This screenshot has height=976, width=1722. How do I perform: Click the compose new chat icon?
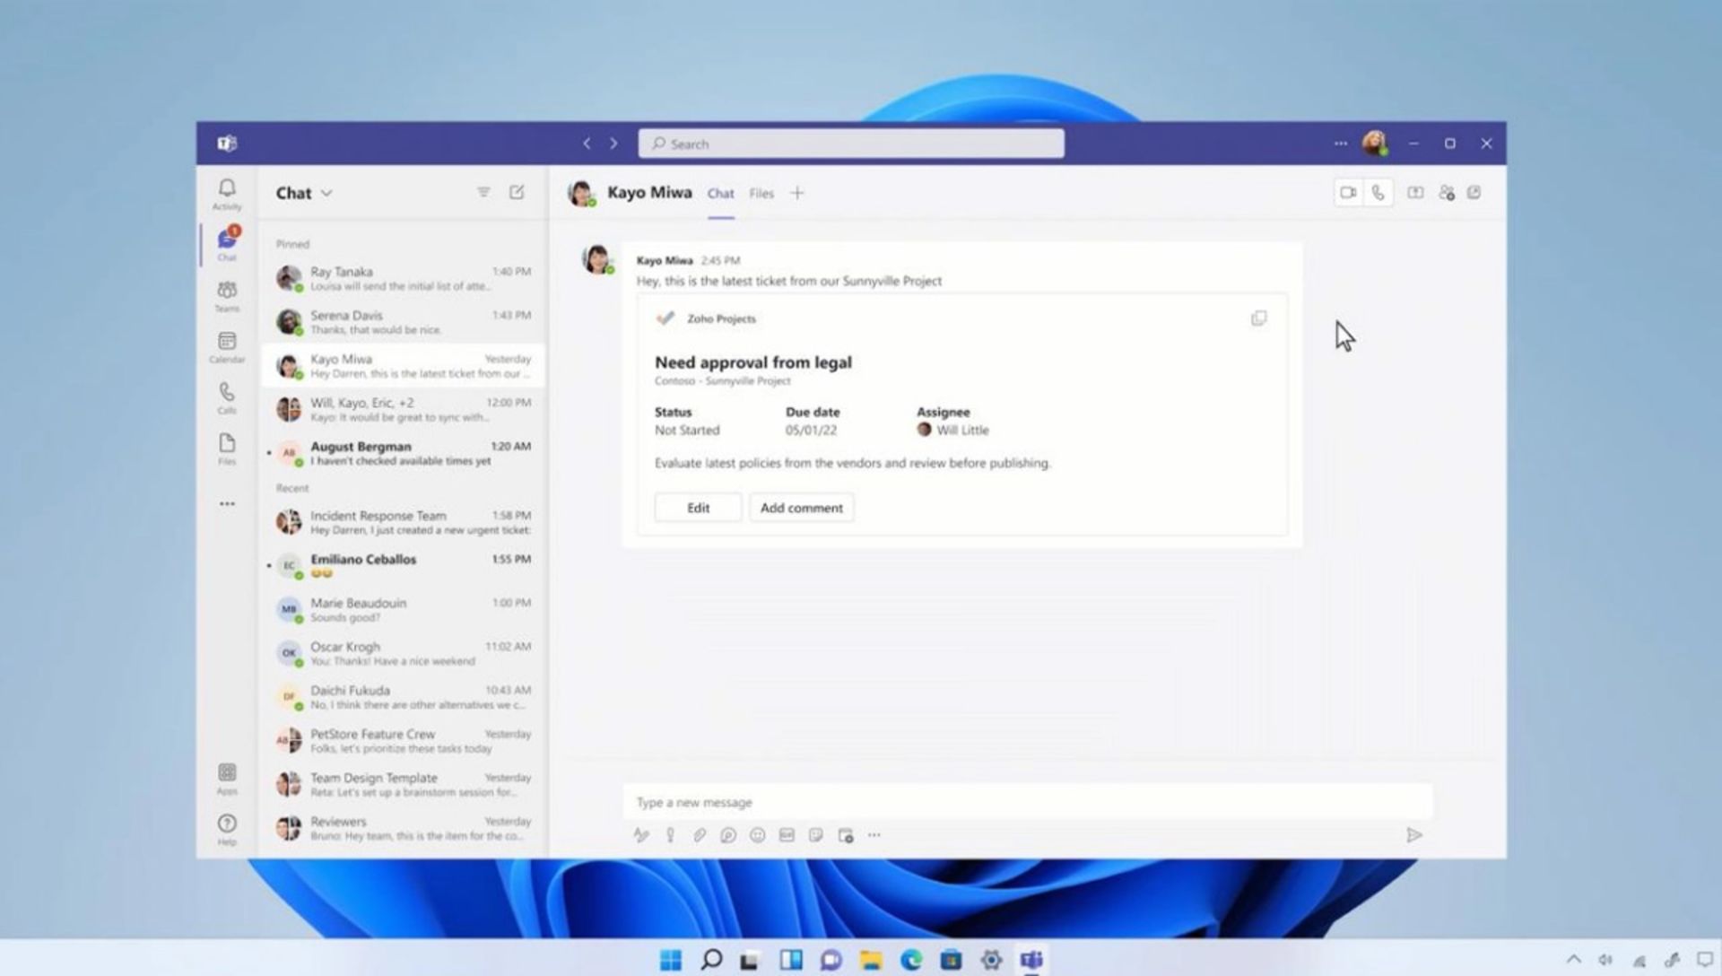(x=517, y=192)
